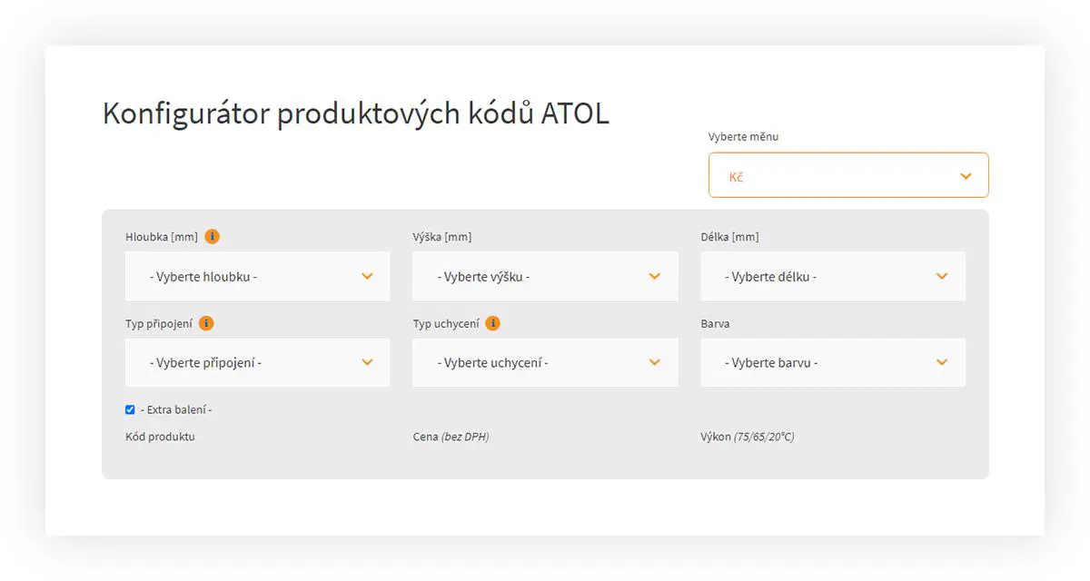Click the "Cena (bez DPH)" text
Image resolution: width=1090 pixels, height=581 pixels.
tap(451, 437)
